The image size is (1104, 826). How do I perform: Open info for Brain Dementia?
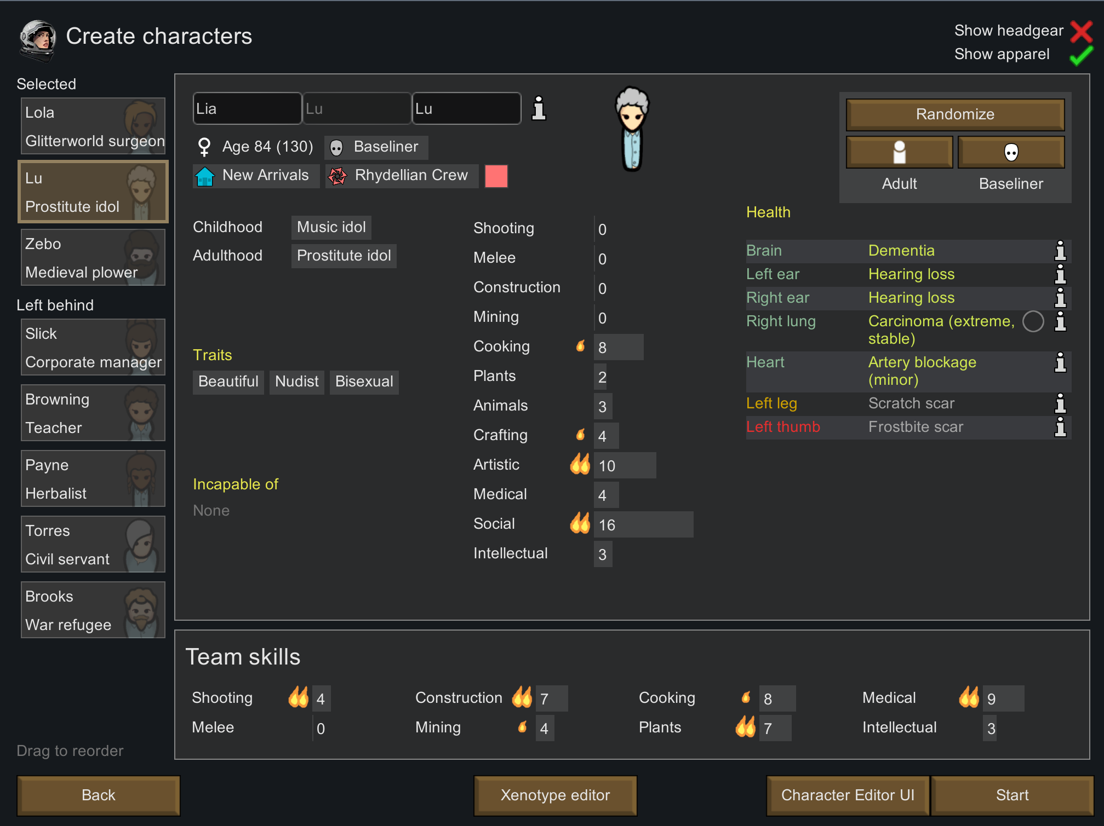(x=1060, y=251)
